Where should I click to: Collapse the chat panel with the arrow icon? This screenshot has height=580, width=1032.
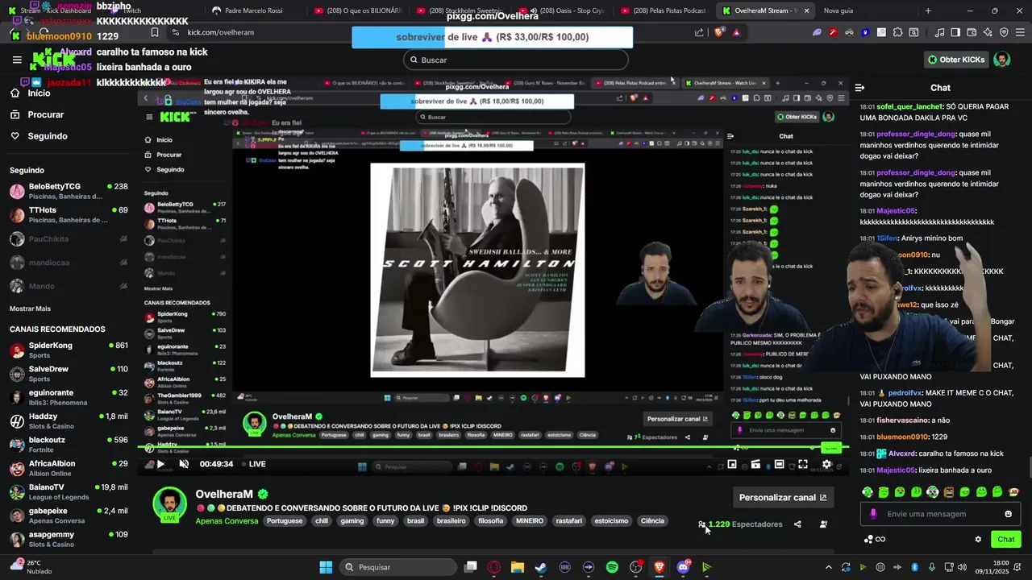click(859, 88)
